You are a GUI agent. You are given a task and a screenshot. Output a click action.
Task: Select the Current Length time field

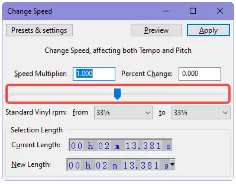(121, 145)
